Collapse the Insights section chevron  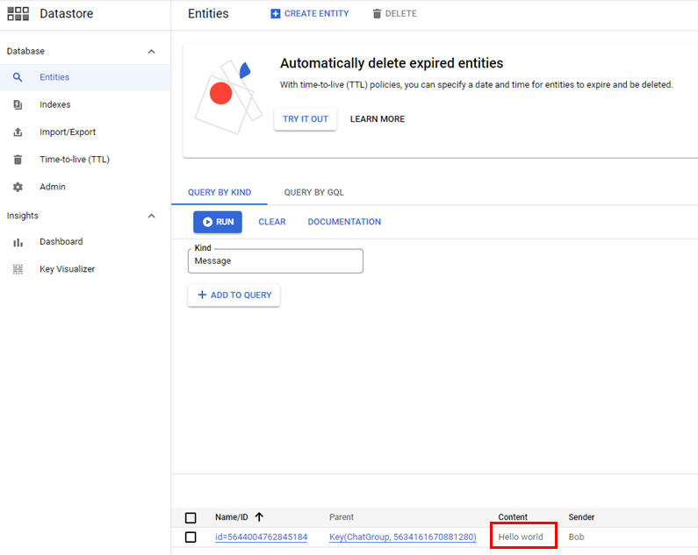click(x=151, y=216)
